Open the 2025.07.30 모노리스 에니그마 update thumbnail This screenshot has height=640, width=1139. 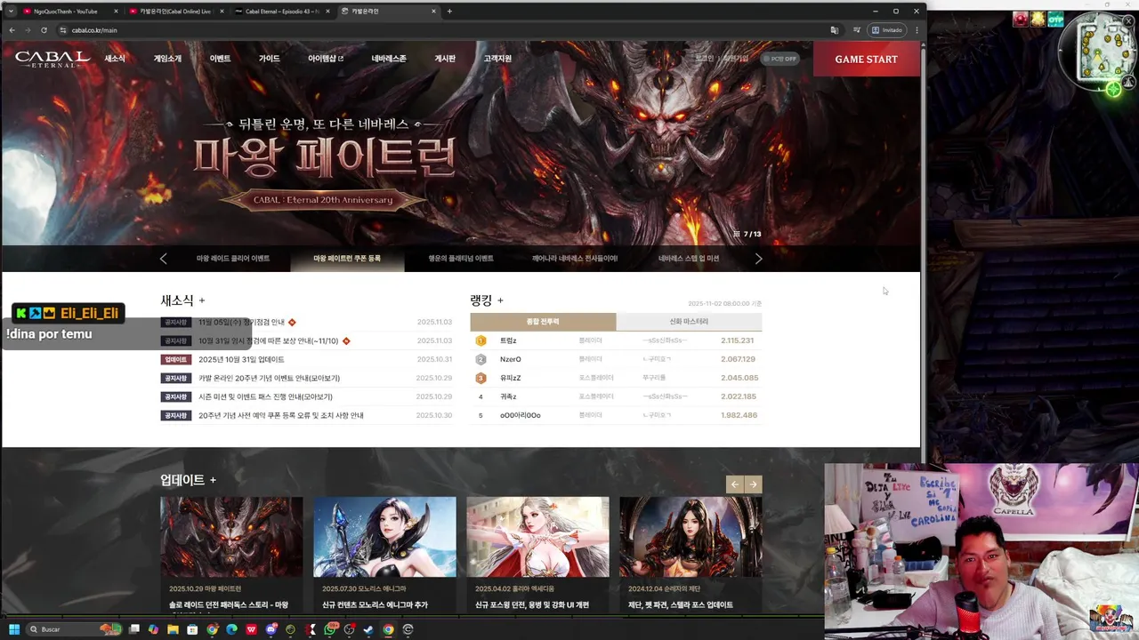pos(384,537)
